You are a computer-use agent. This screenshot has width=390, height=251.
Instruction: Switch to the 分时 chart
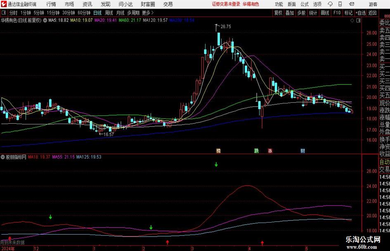(14, 13)
